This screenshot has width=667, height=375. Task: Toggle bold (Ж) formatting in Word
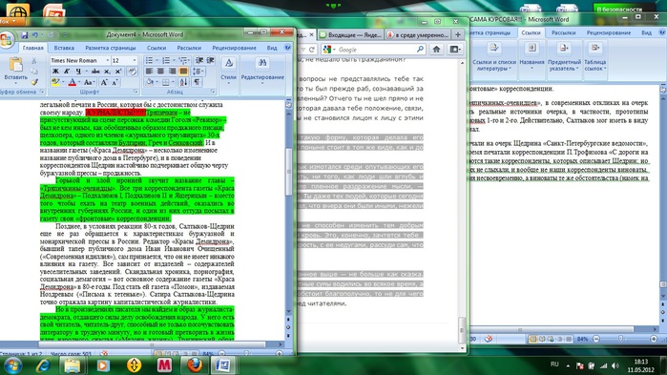[x=55, y=72]
